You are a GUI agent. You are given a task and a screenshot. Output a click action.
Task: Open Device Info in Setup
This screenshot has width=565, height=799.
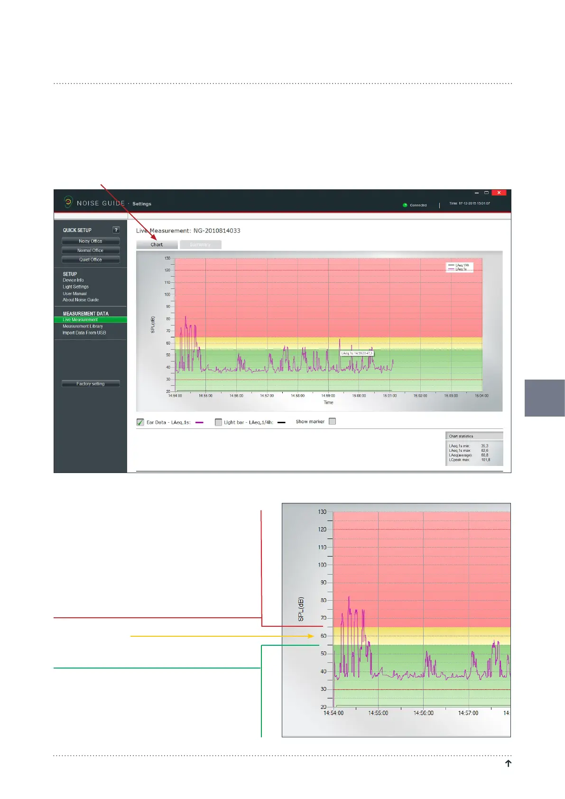pyautogui.click(x=73, y=280)
